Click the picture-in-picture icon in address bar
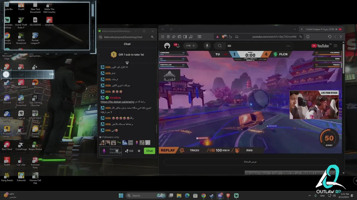 pyautogui.click(x=237, y=37)
